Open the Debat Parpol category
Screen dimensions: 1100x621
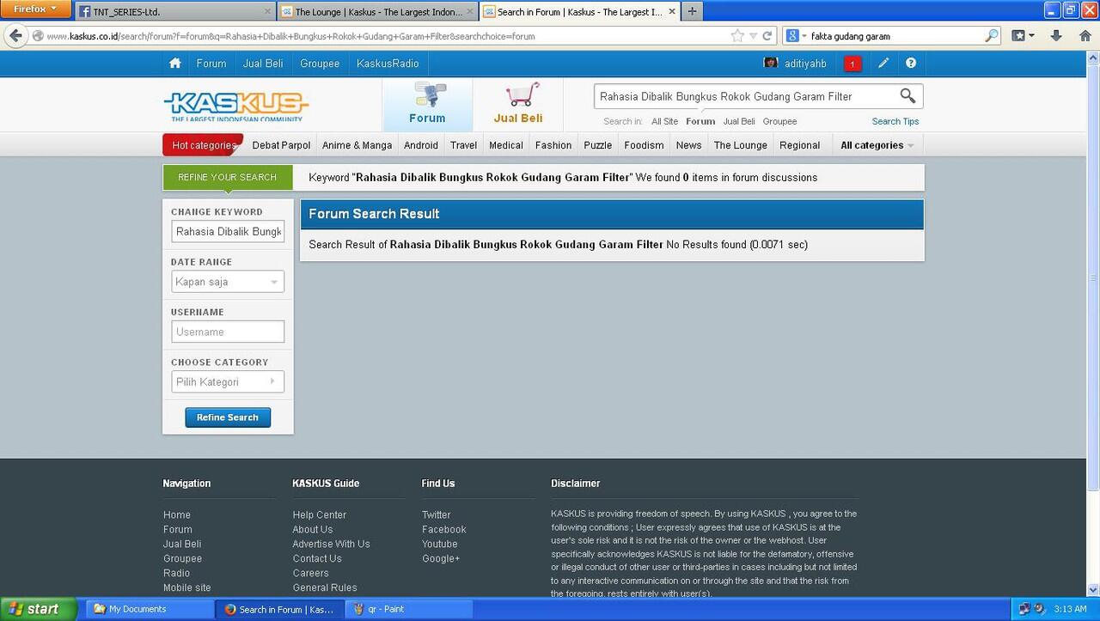281,145
